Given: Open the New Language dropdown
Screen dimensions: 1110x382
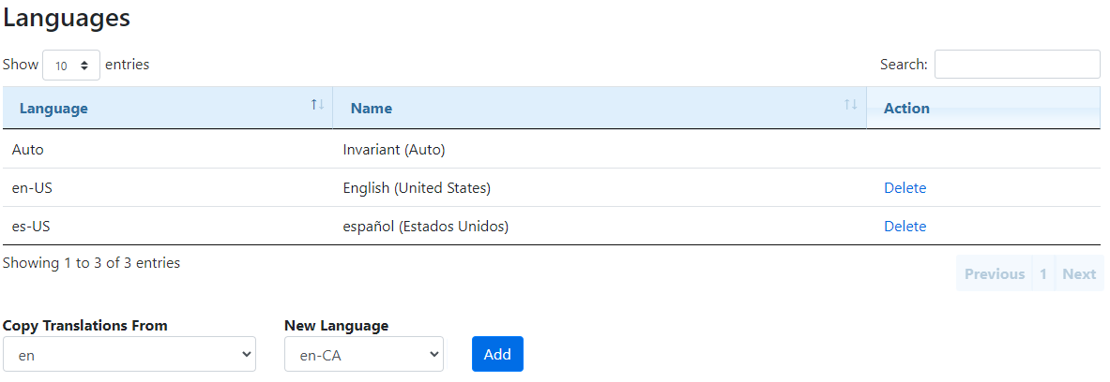Looking at the screenshot, I should tap(364, 355).
